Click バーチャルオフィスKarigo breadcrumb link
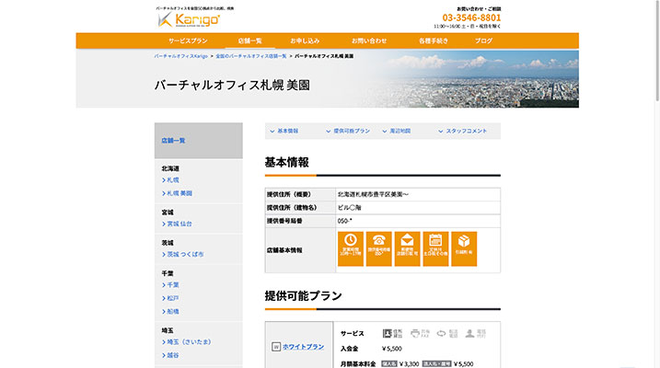 pyautogui.click(x=181, y=56)
